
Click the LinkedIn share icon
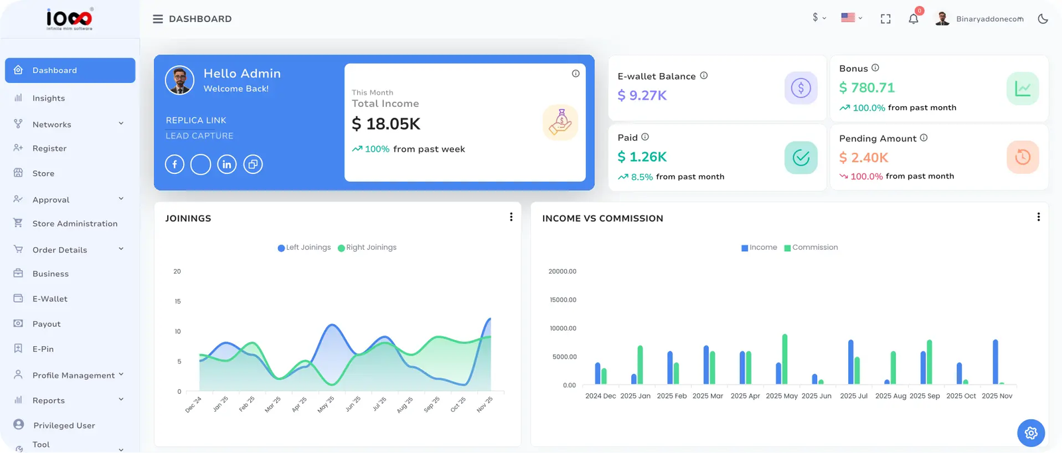coord(227,164)
